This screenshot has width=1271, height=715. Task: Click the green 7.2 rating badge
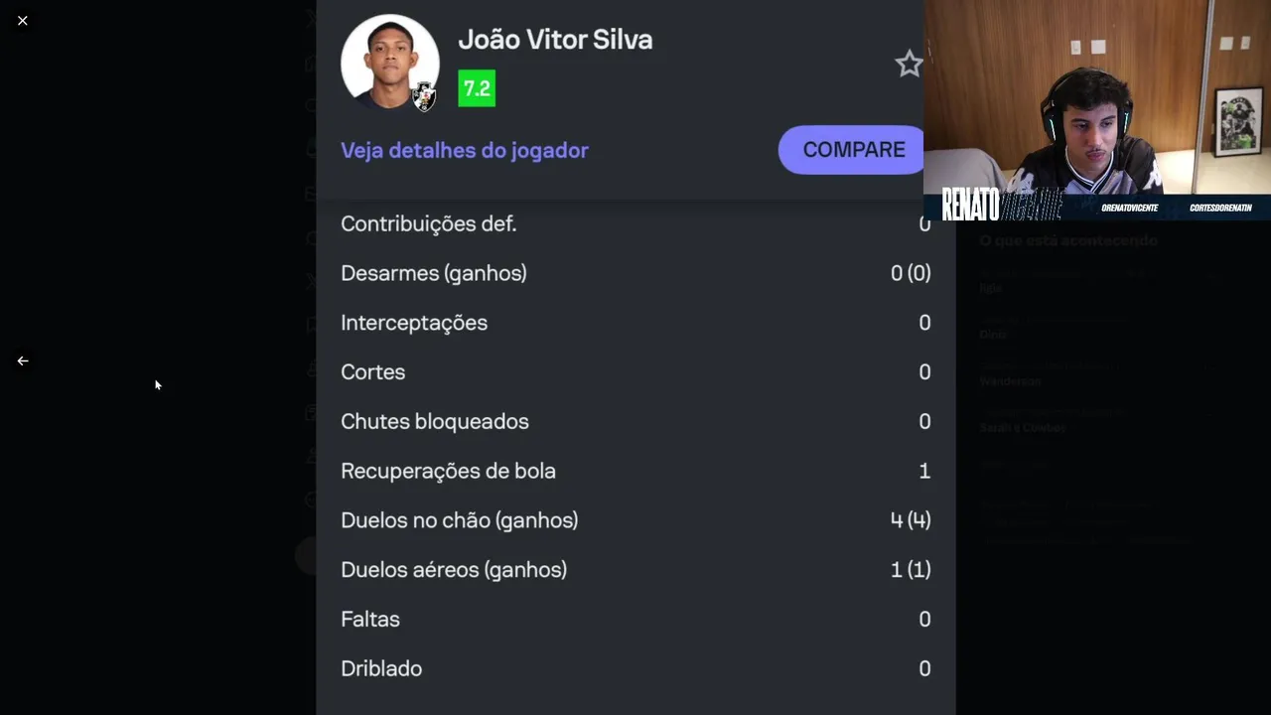tap(477, 88)
